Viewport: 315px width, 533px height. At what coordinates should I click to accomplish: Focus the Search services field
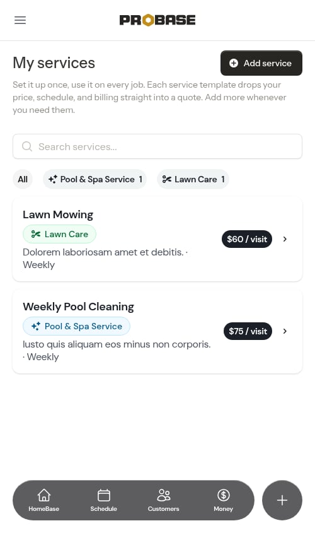tap(157, 146)
